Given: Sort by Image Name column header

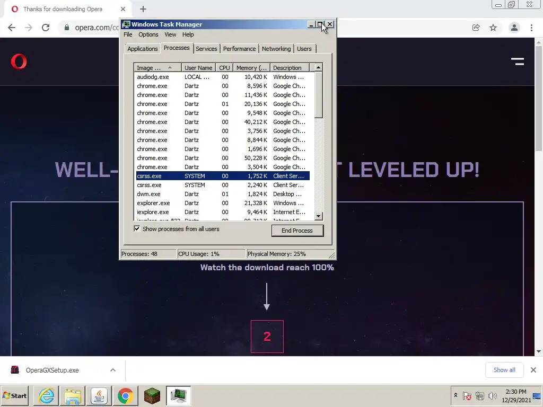Looking at the screenshot, I should pos(157,67).
